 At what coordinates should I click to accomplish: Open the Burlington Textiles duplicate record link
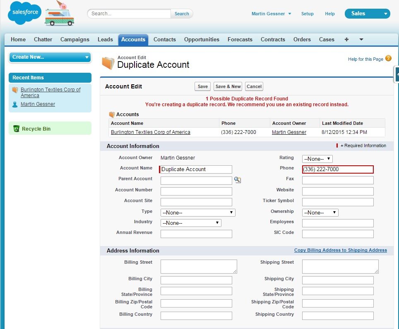click(150, 132)
